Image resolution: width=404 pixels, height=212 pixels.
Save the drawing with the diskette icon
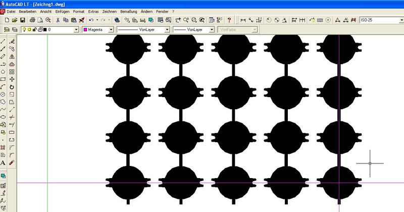(22, 20)
